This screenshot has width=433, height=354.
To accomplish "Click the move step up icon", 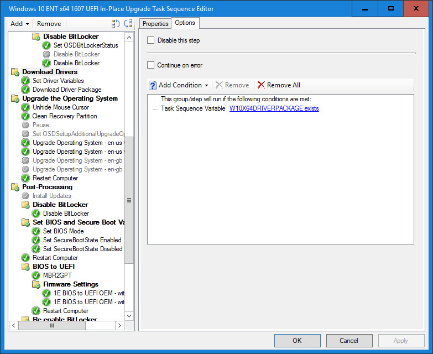I will pyautogui.click(x=115, y=24).
